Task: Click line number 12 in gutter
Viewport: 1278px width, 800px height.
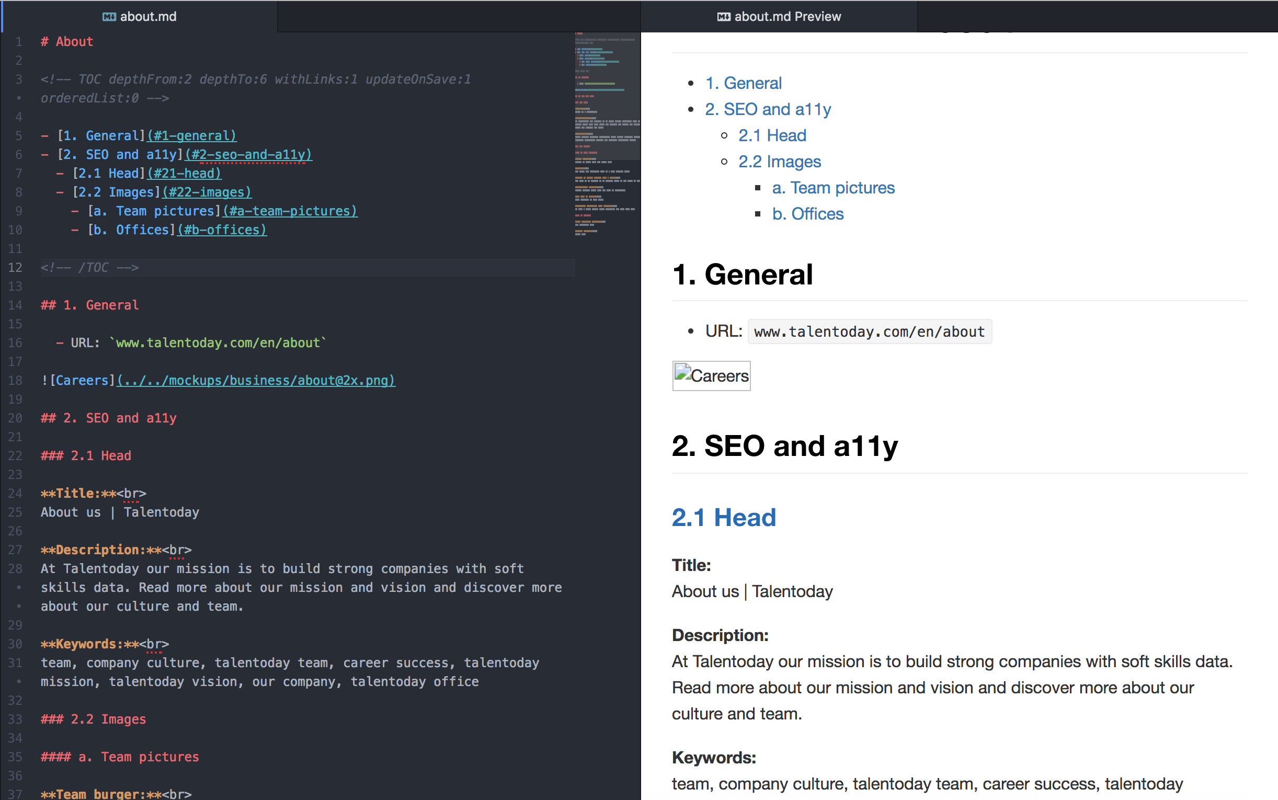Action: [x=15, y=268]
